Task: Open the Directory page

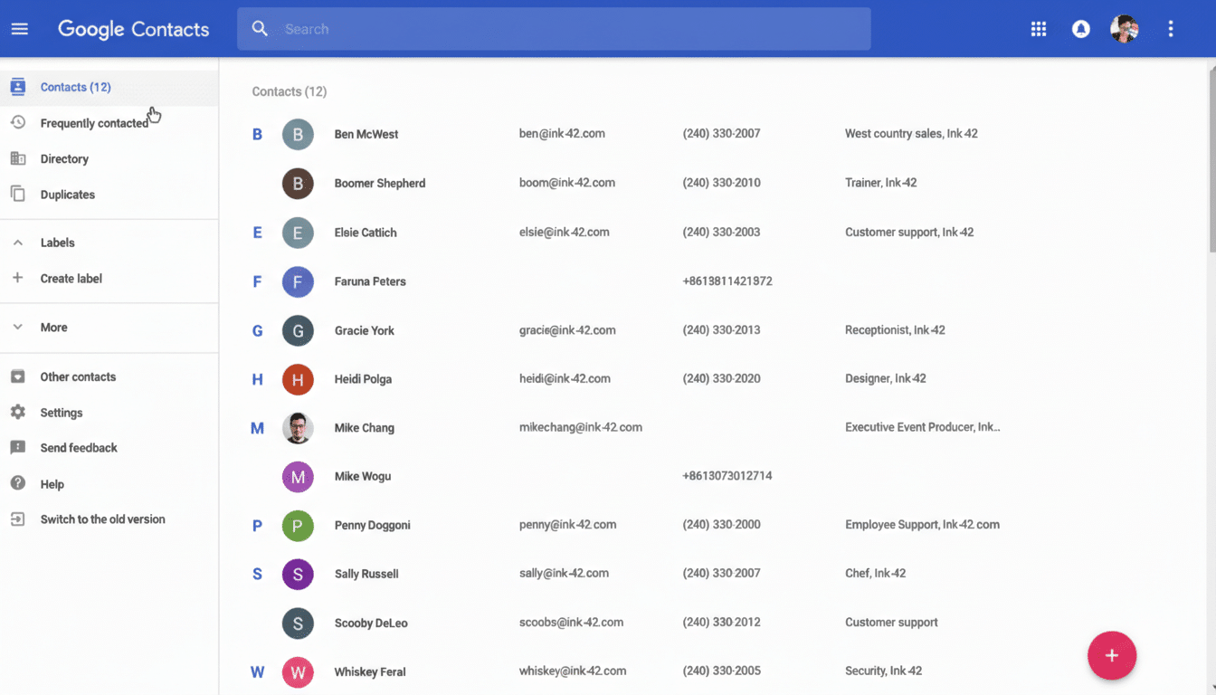Action: (63, 158)
